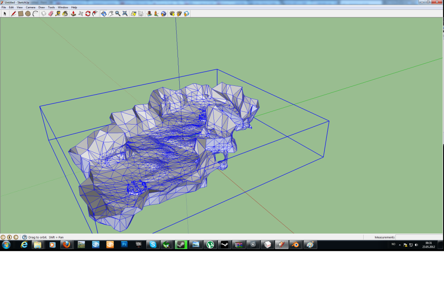Viewport: 444px width, 282px height.
Task: Pick the pink Eraser tool
Action: pos(51,13)
